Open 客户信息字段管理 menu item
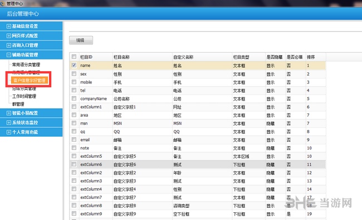 30,80
